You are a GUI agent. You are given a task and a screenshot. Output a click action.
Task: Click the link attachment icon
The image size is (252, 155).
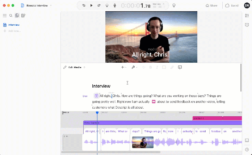pos(172,67)
